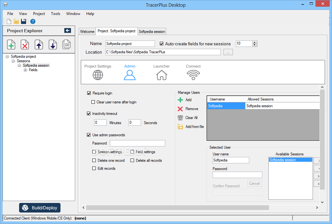Clear All users with trash can icon

click(x=180, y=118)
